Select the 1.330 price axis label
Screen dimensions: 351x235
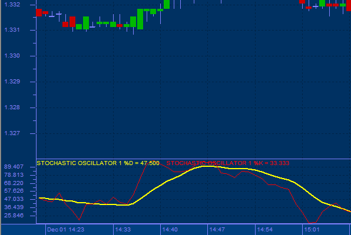point(12,56)
